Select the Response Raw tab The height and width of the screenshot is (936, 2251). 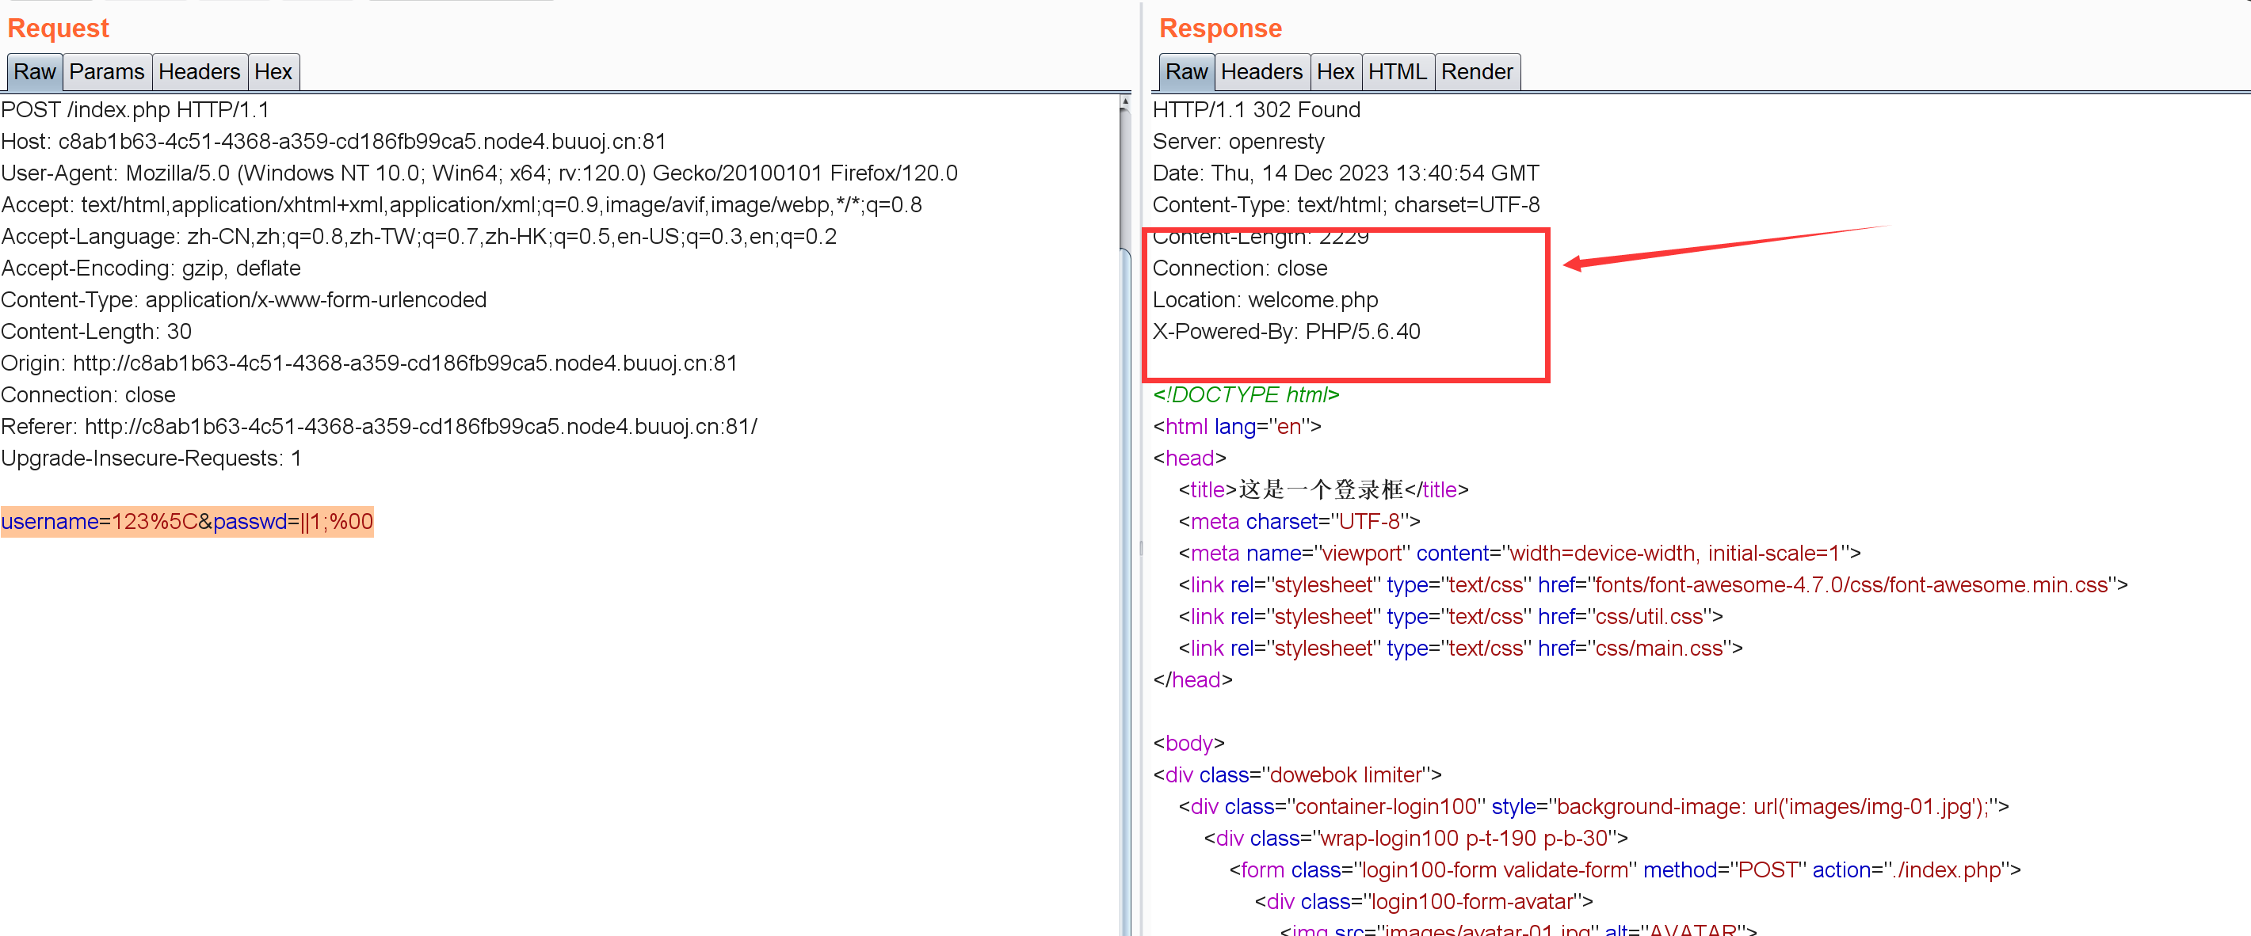pyautogui.click(x=1186, y=71)
